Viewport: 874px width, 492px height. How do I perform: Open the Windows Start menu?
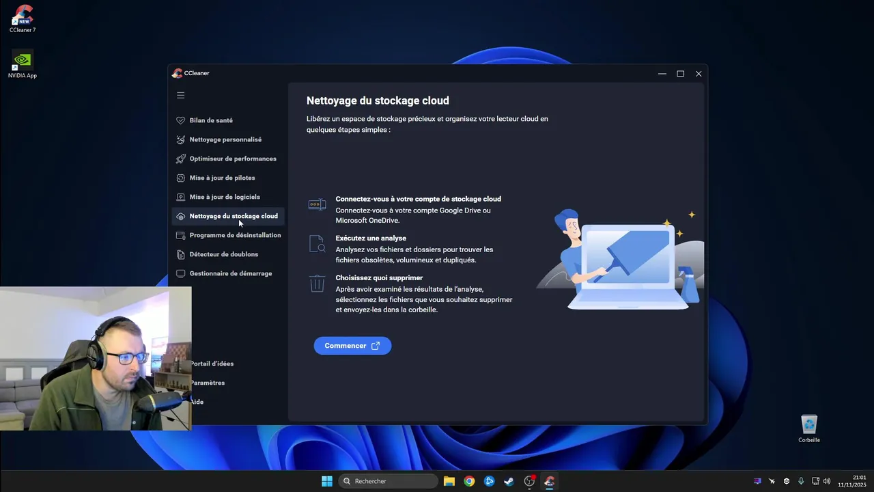pos(327,481)
